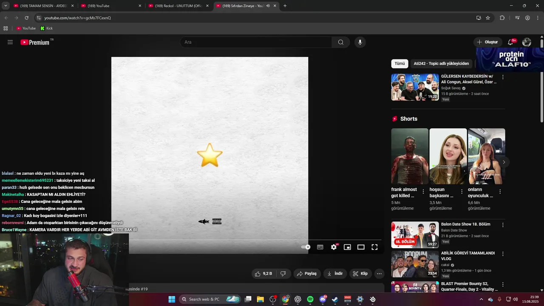
Task: Reload the current page
Action: pos(26,18)
